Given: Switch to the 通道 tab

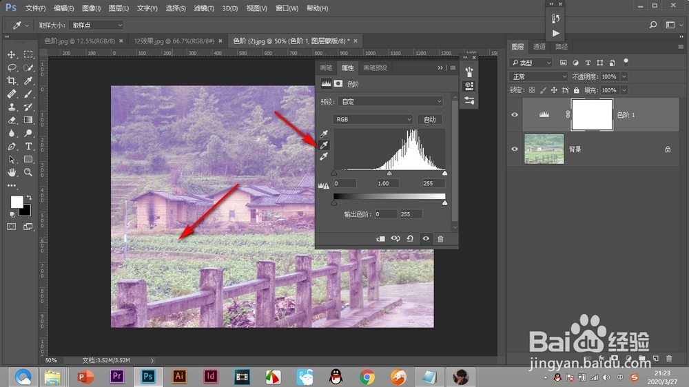Looking at the screenshot, I should pyautogui.click(x=539, y=47).
